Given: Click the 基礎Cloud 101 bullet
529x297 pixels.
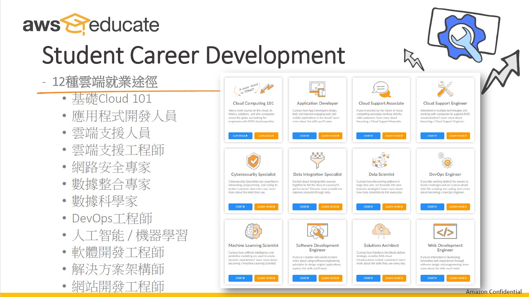Looking at the screenshot, I should pyautogui.click(x=112, y=98).
